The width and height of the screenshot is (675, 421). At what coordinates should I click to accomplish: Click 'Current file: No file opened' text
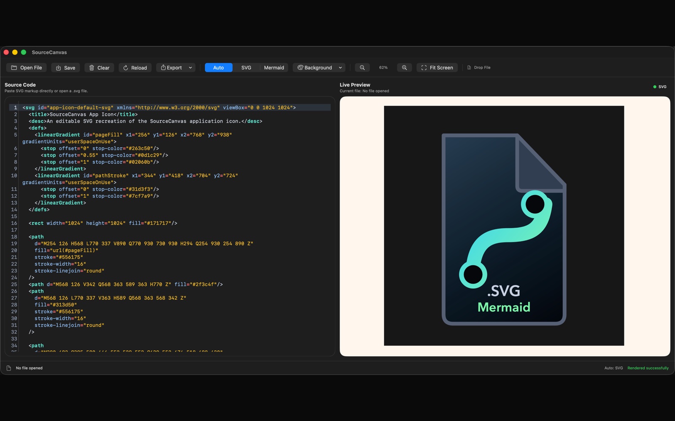364,91
